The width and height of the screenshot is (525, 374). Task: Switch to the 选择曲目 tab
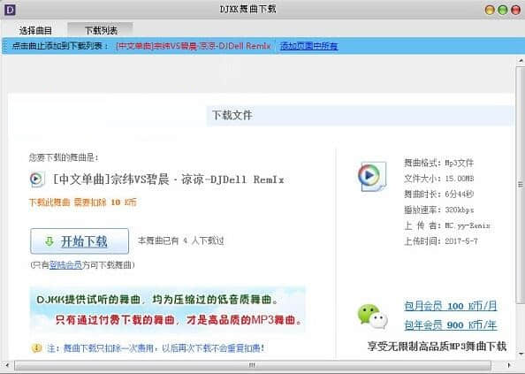tap(35, 30)
